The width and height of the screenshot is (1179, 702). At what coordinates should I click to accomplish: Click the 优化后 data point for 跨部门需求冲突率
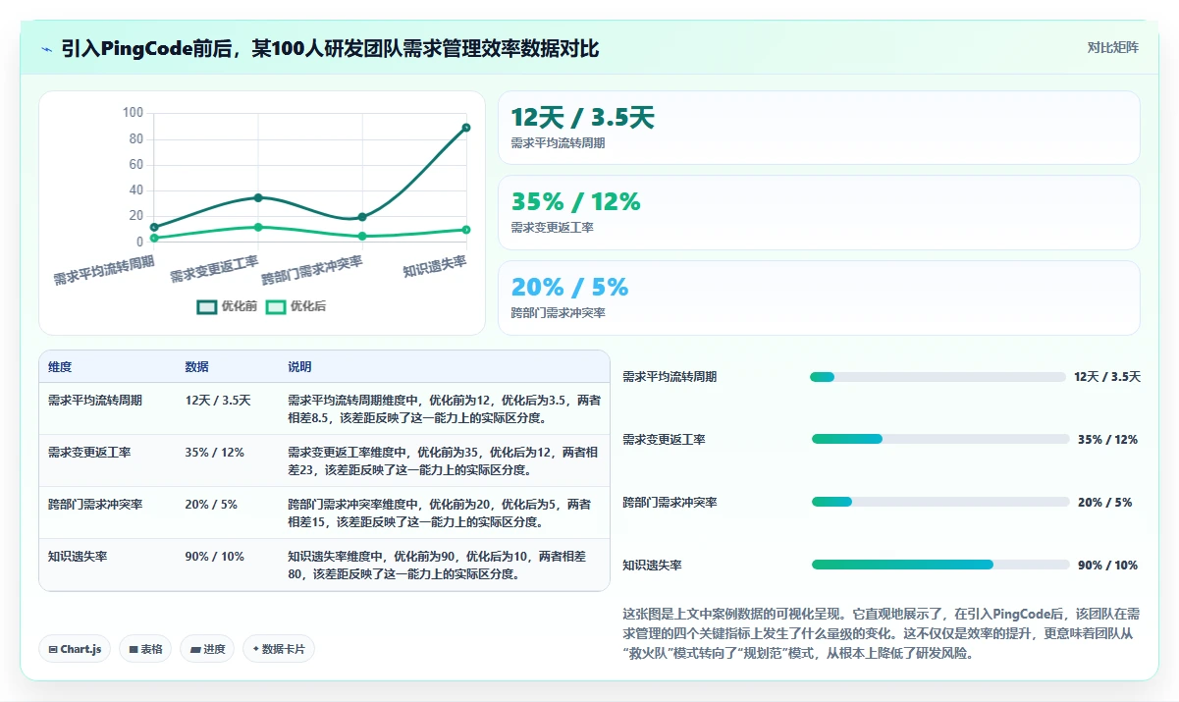[362, 236]
